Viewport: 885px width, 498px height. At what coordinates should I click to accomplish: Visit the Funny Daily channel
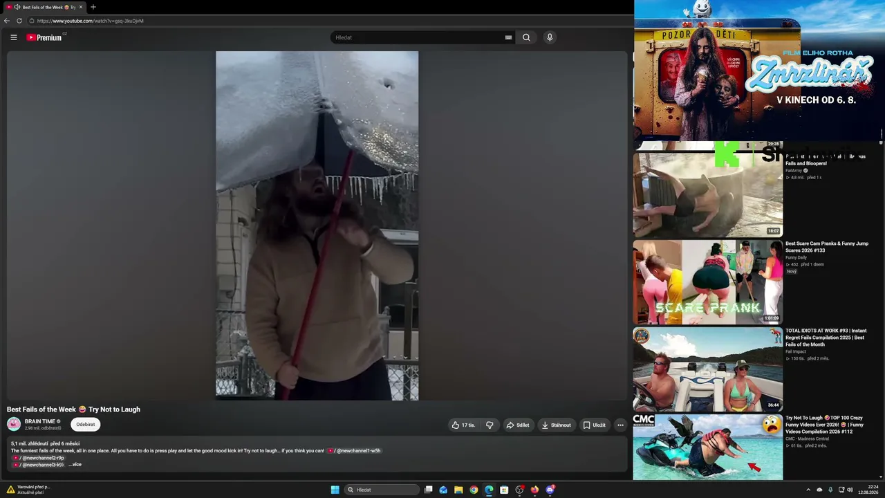pyautogui.click(x=796, y=257)
